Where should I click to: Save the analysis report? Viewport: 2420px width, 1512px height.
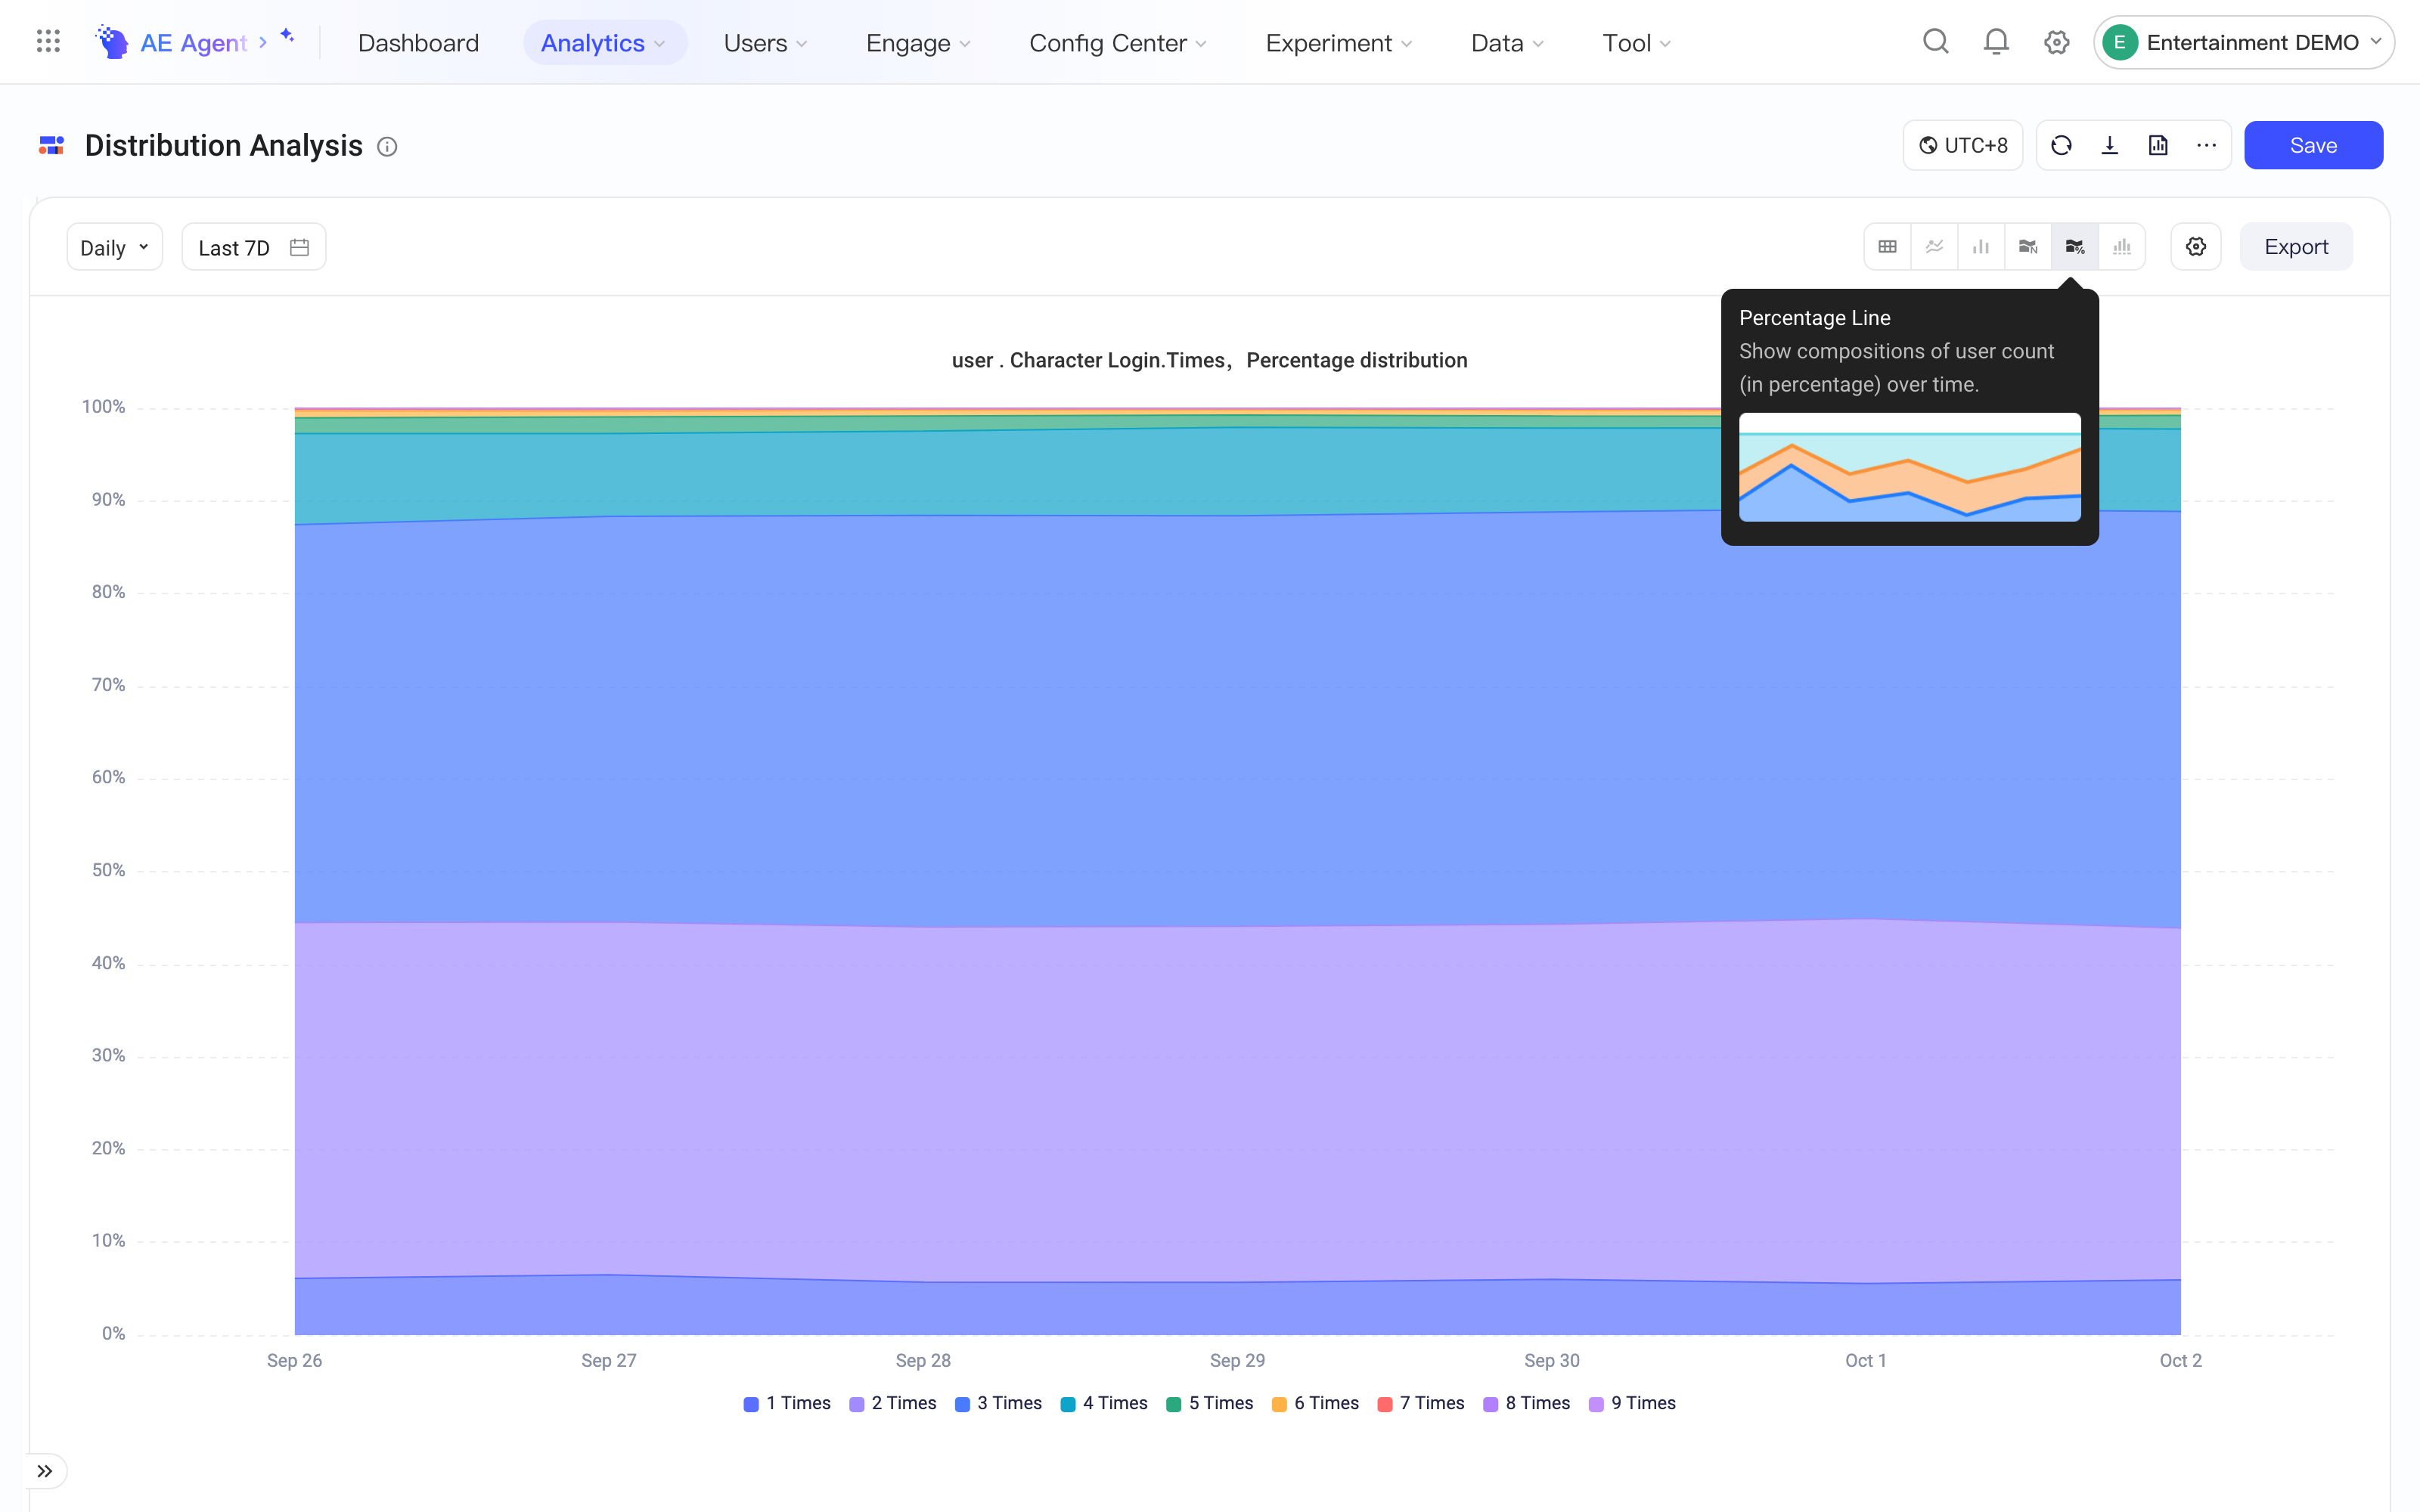[x=2313, y=145]
